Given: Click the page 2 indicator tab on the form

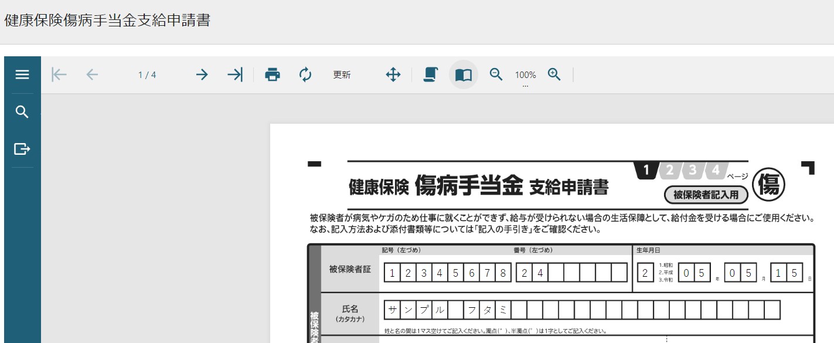Looking at the screenshot, I should pyautogui.click(x=670, y=170).
